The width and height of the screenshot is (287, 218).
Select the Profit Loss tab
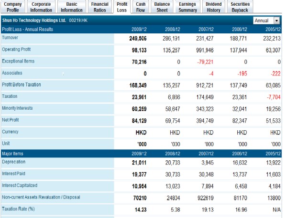coord(122,7)
